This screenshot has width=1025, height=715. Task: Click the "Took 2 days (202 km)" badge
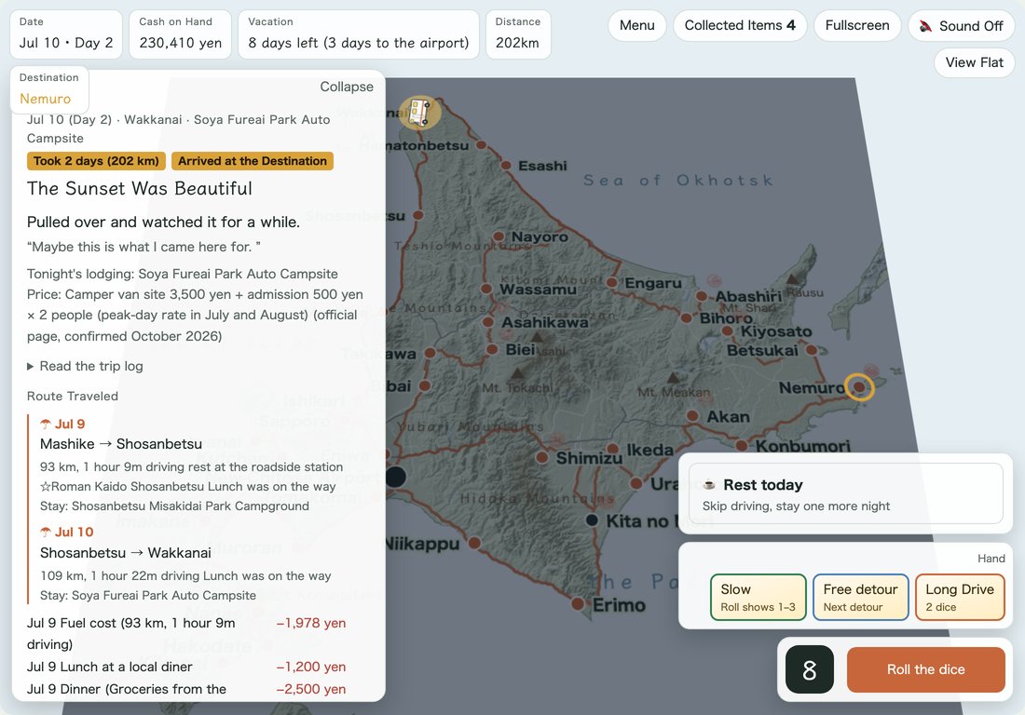pyautogui.click(x=96, y=161)
